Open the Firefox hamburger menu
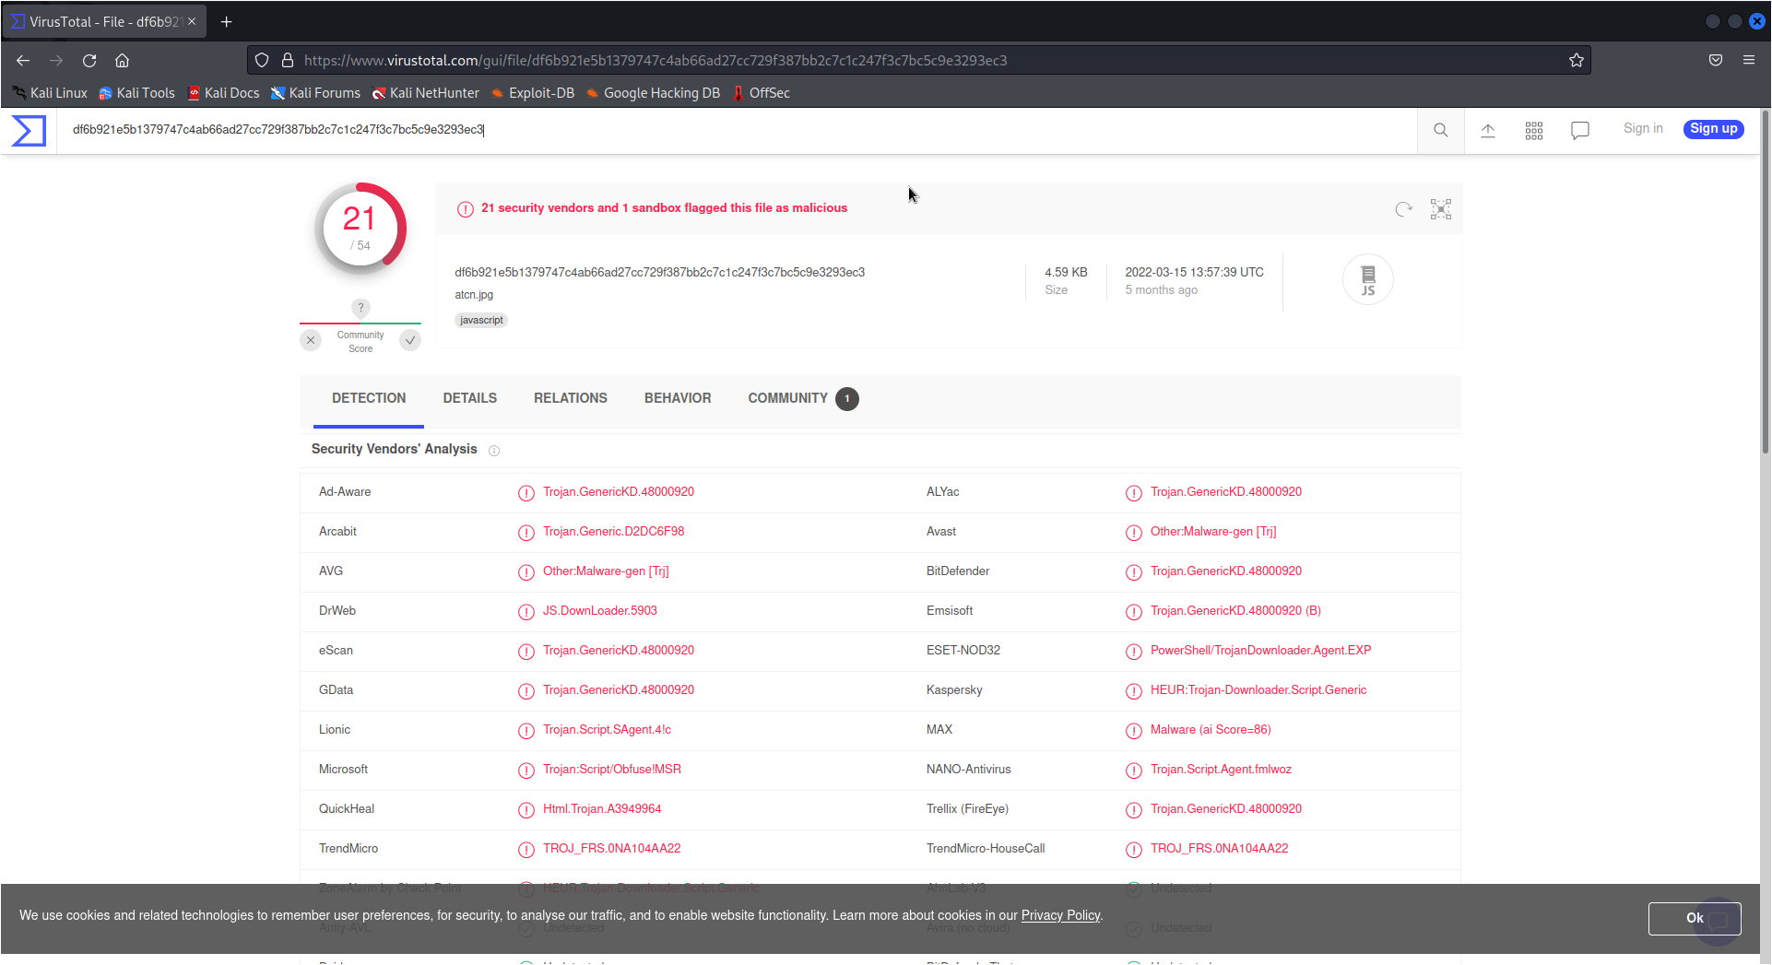Screen dimensions: 1772x965 pos(1749,60)
